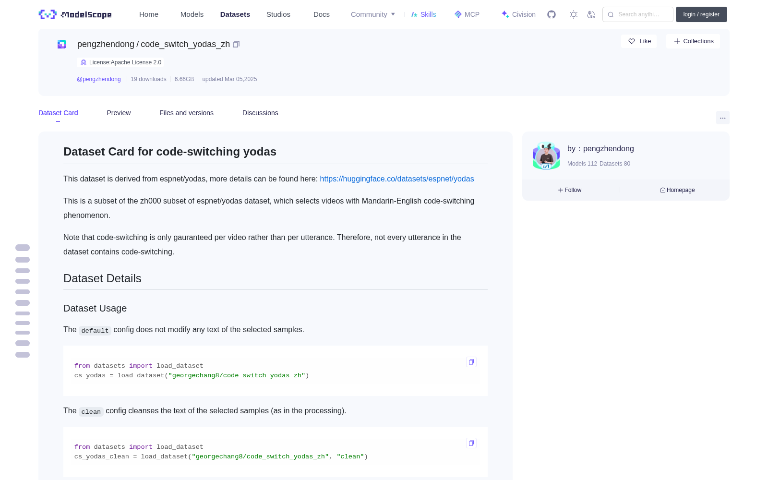The image size is (768, 480).
Task: Toggle the light/dark theme sun icon
Action: click(574, 14)
